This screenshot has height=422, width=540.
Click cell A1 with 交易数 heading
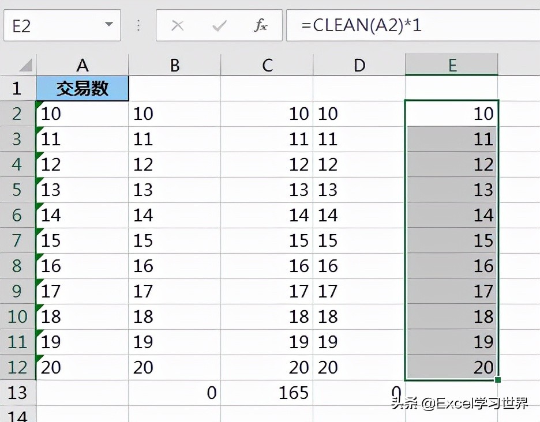pyautogui.click(x=82, y=88)
